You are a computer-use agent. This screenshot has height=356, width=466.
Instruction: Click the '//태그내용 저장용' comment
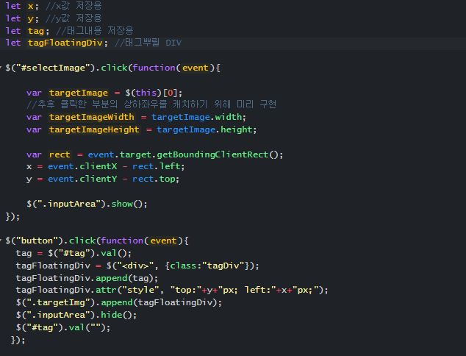click(95, 31)
